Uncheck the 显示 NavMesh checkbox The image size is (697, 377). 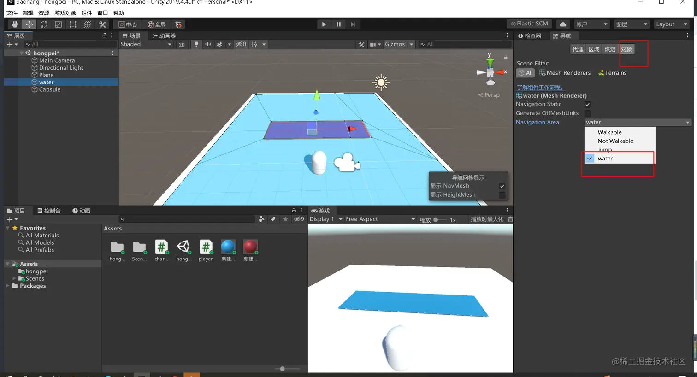pyautogui.click(x=502, y=186)
